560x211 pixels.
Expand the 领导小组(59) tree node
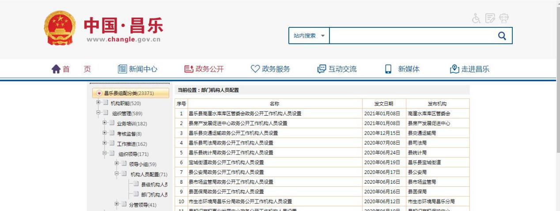click(117, 164)
